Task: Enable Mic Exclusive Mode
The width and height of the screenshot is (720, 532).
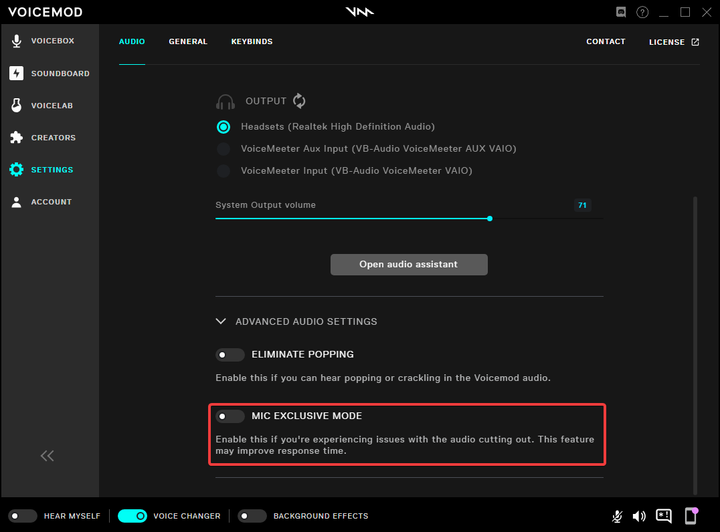Action: pyautogui.click(x=230, y=416)
